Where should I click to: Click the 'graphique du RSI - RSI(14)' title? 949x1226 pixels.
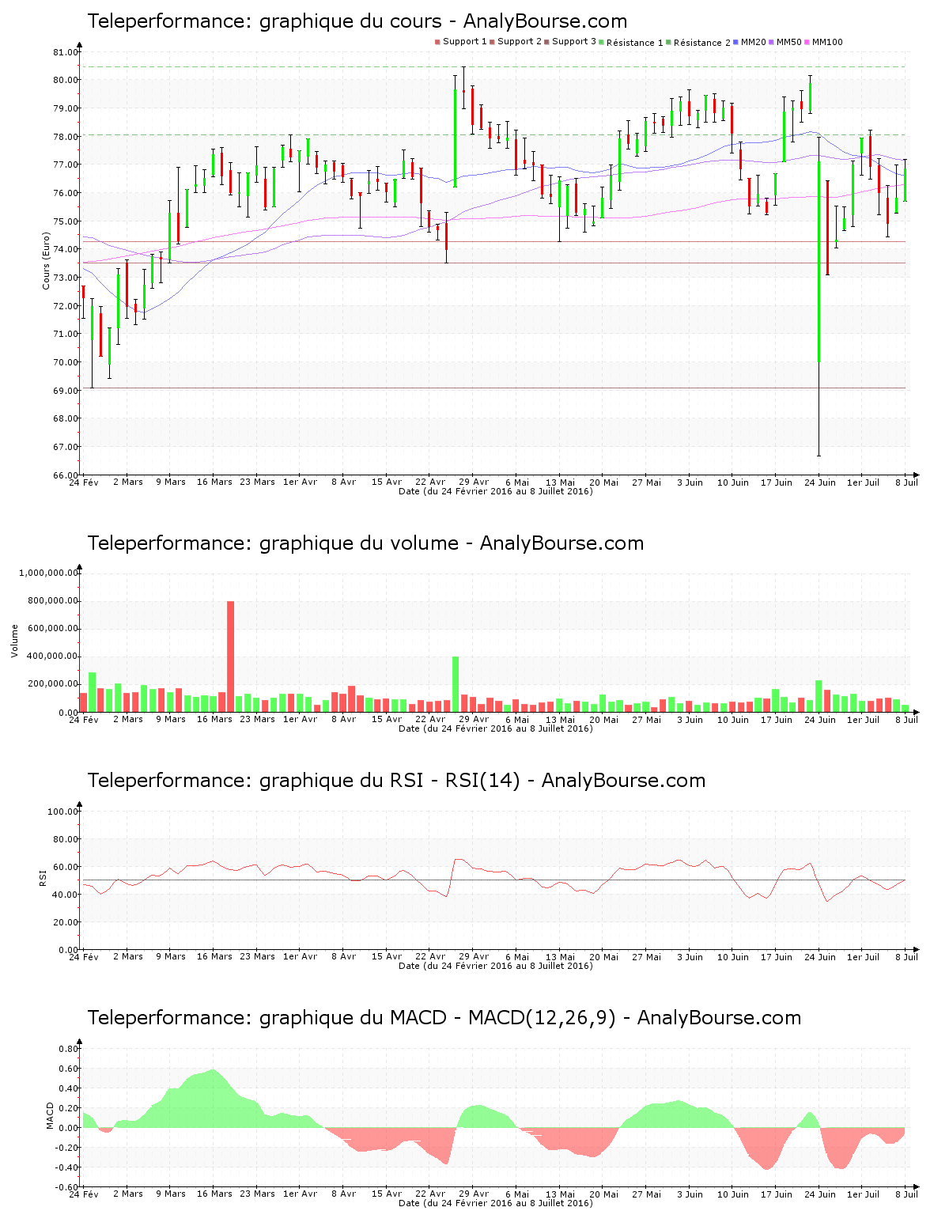click(396, 781)
